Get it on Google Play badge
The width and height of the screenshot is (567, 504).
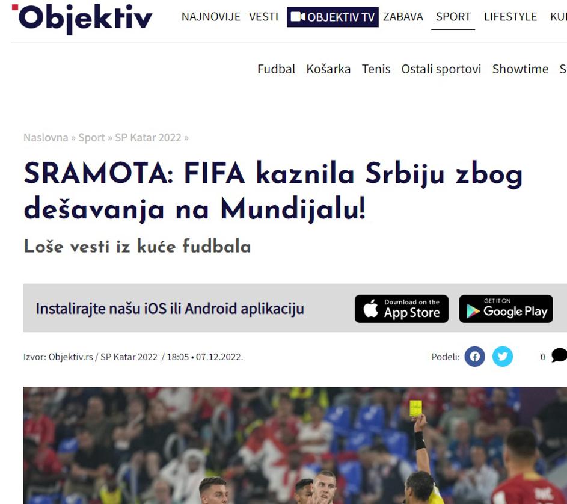point(506,309)
